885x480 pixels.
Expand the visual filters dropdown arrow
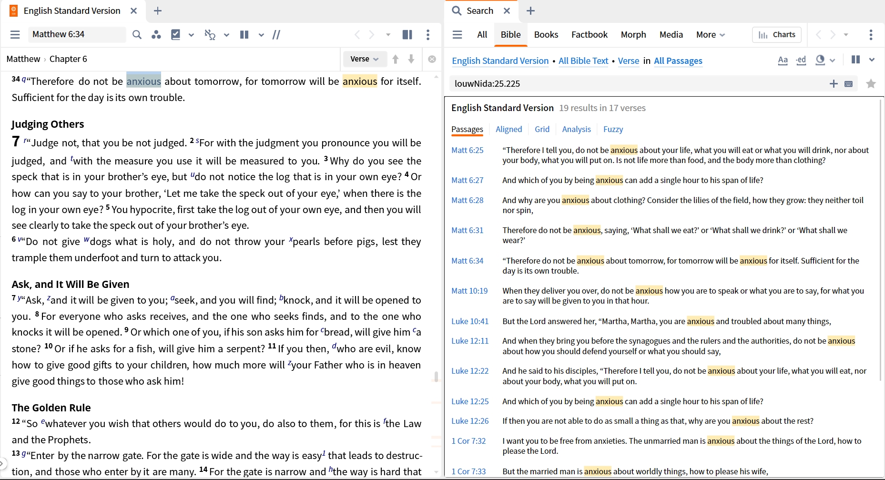point(191,35)
